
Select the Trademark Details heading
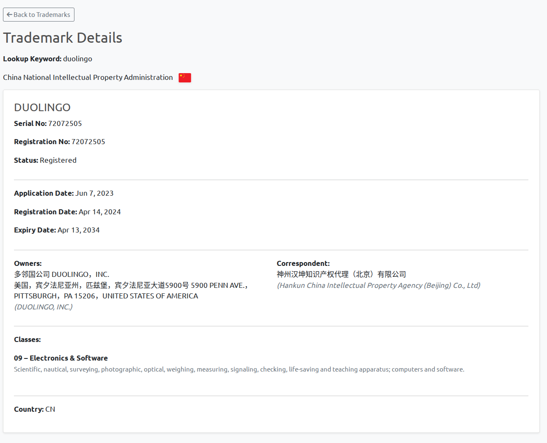point(62,38)
